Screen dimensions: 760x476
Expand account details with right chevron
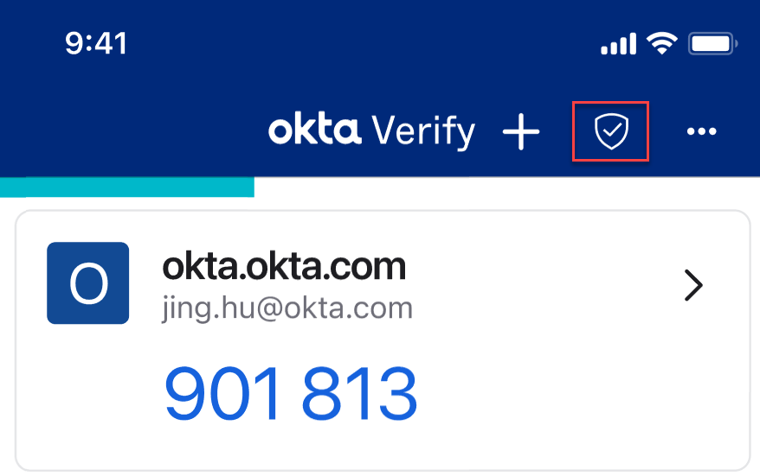pos(693,285)
